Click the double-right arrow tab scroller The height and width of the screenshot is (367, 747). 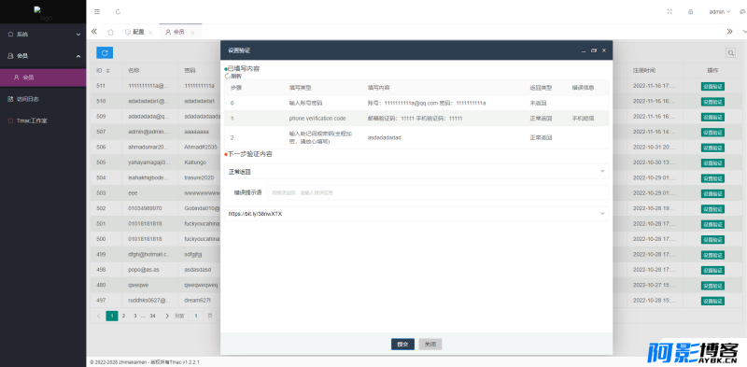(729, 32)
